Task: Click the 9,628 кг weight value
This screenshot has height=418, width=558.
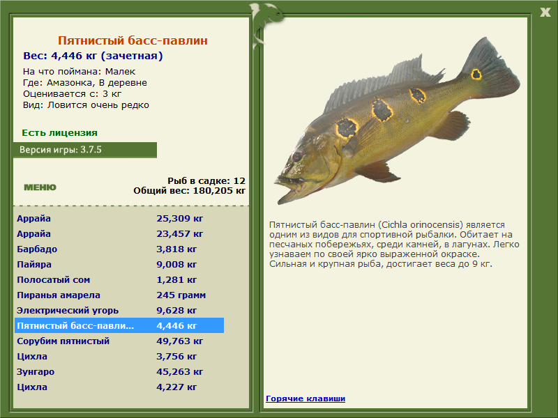Action: click(x=176, y=311)
